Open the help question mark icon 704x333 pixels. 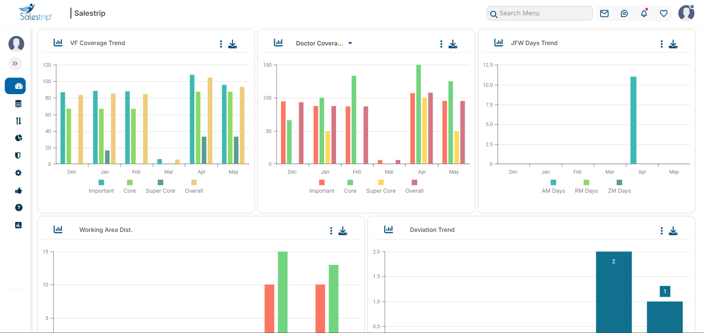tap(18, 208)
